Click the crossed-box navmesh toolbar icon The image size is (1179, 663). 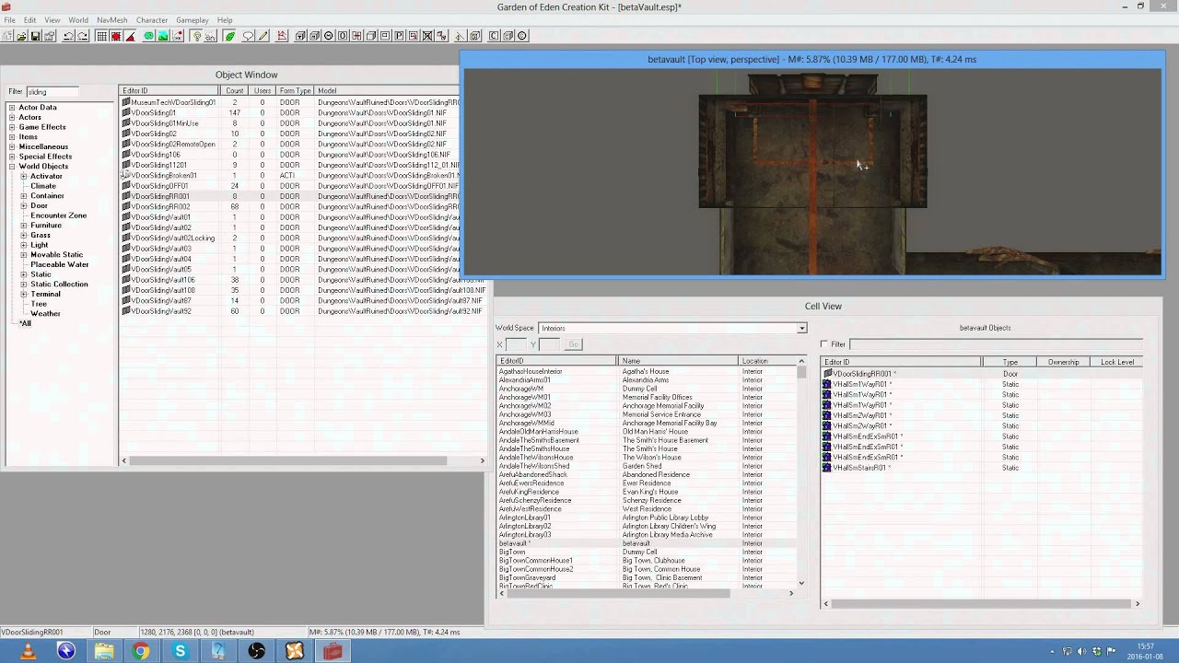(x=427, y=36)
